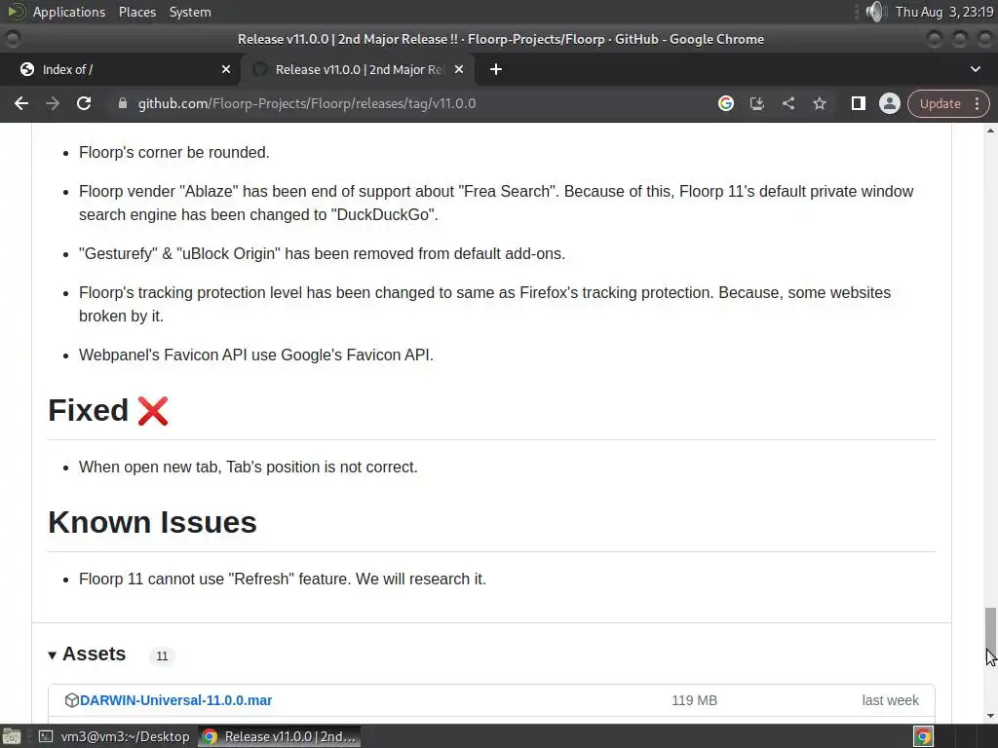The height and width of the screenshot is (748, 998).
Task: Click the Assets count badge '11'
Action: click(x=162, y=655)
